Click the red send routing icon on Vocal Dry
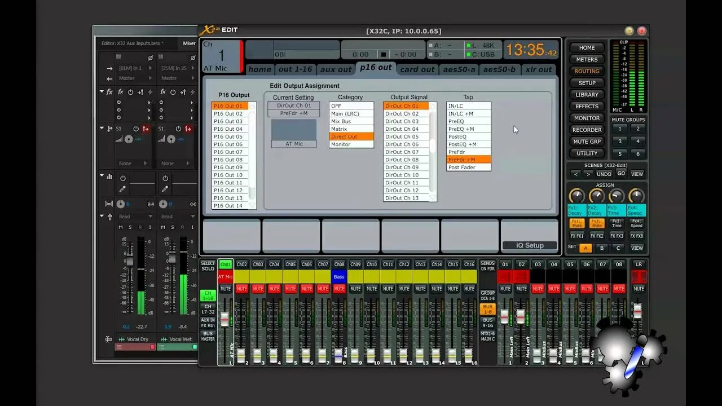Viewport: 722px width, 406px height. 146,129
